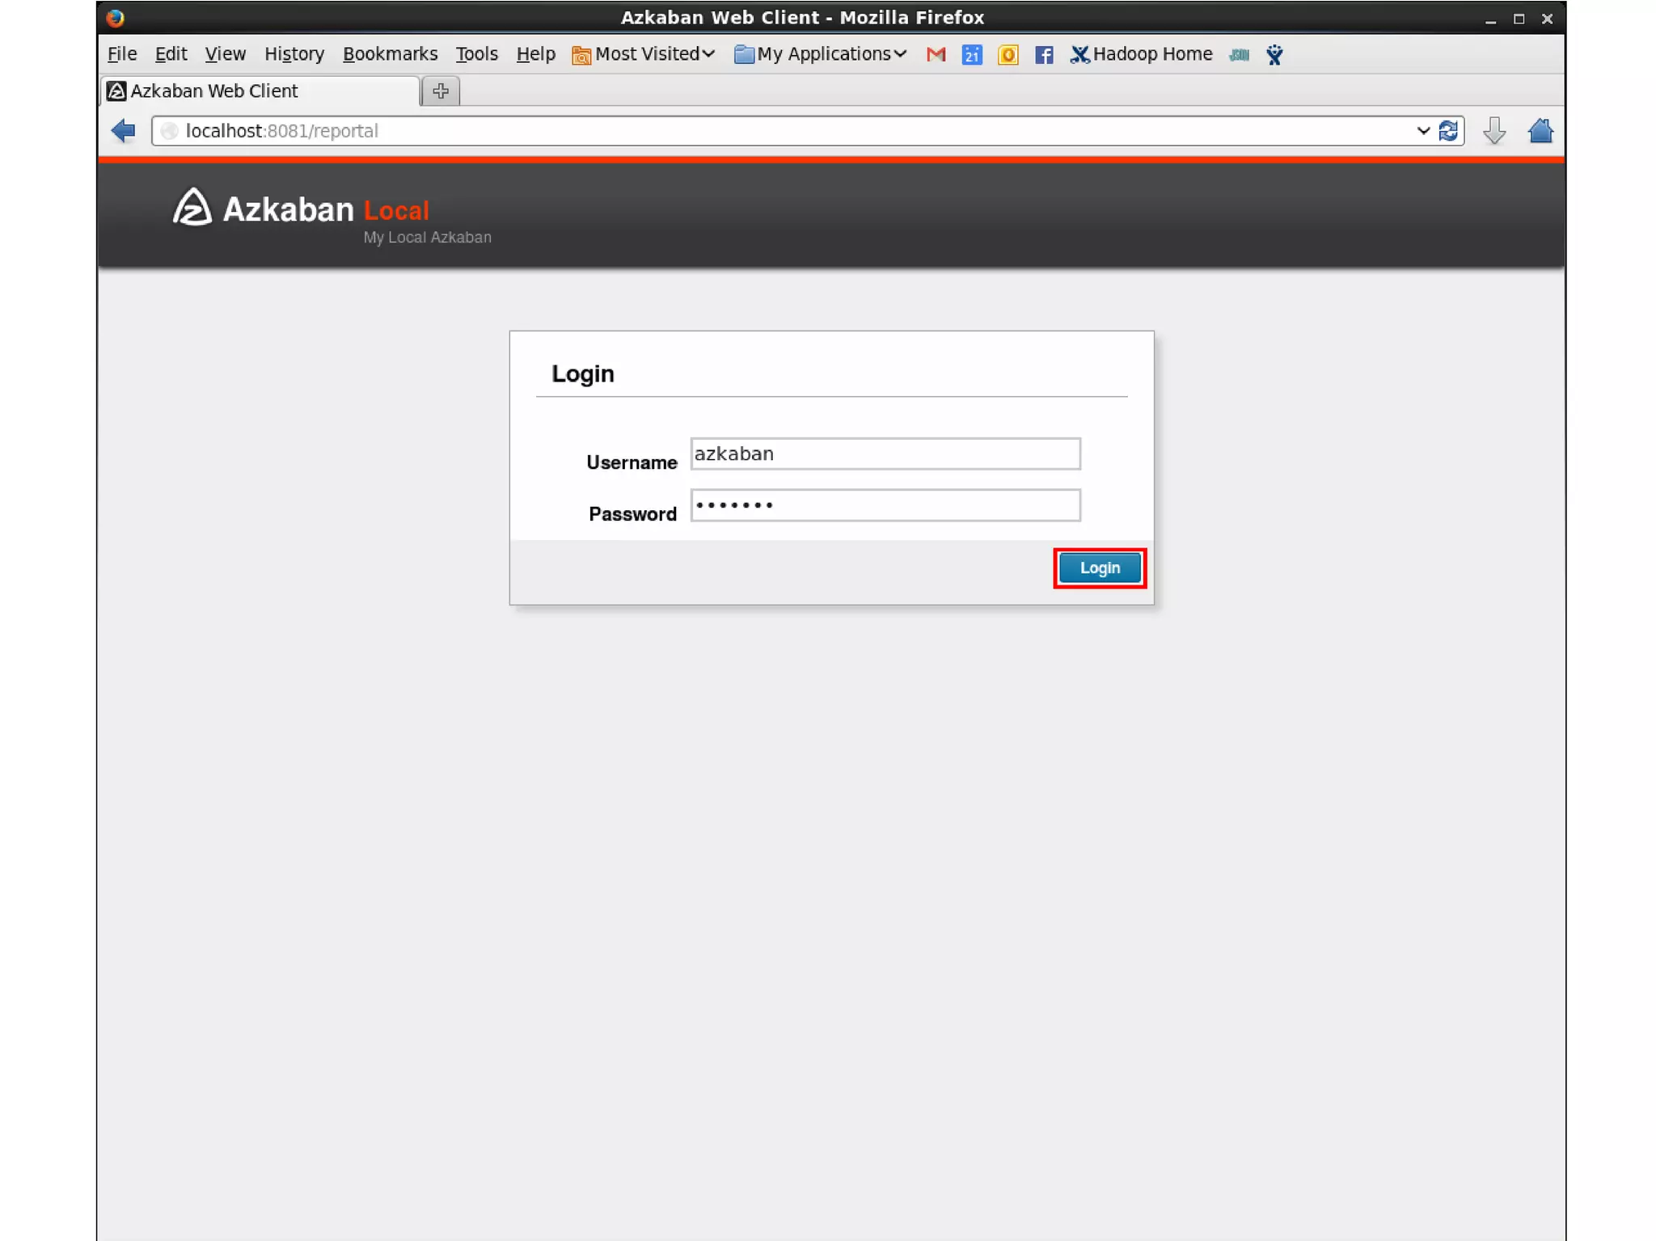Click the orange 'Local' label
This screenshot has width=1656, height=1241.
(396, 211)
